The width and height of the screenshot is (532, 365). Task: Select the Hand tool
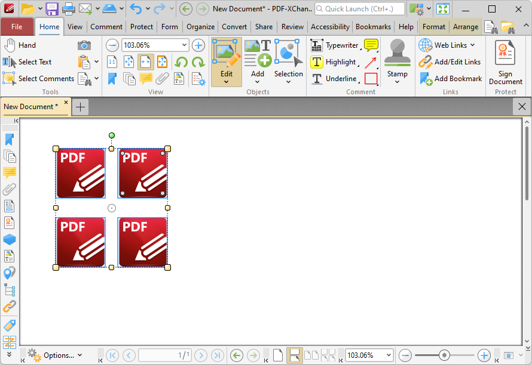tap(20, 45)
